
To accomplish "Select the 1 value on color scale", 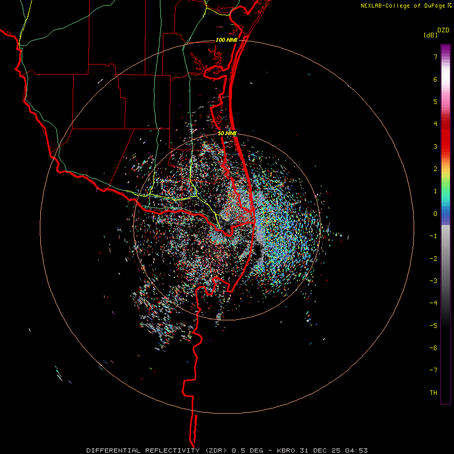I will 435,191.
